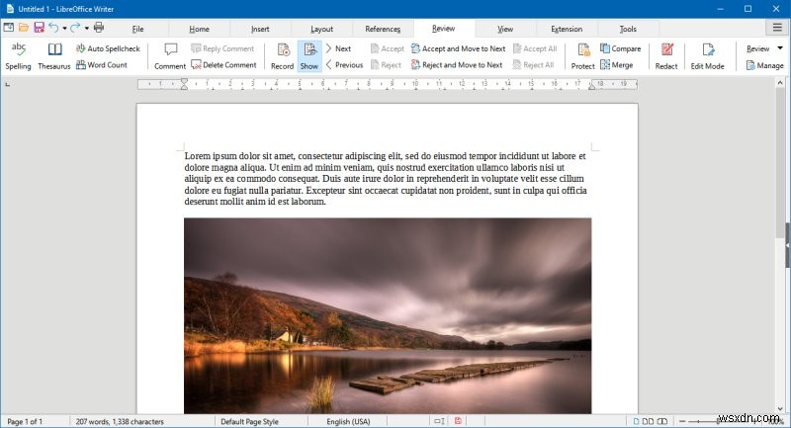Click the selection mode icon in status bar

click(x=439, y=421)
